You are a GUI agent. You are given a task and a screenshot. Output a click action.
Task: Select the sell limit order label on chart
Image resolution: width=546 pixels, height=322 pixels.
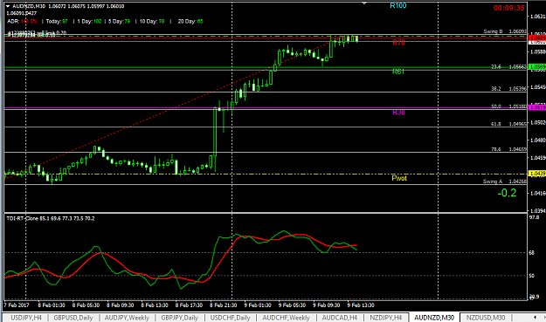[37, 32]
